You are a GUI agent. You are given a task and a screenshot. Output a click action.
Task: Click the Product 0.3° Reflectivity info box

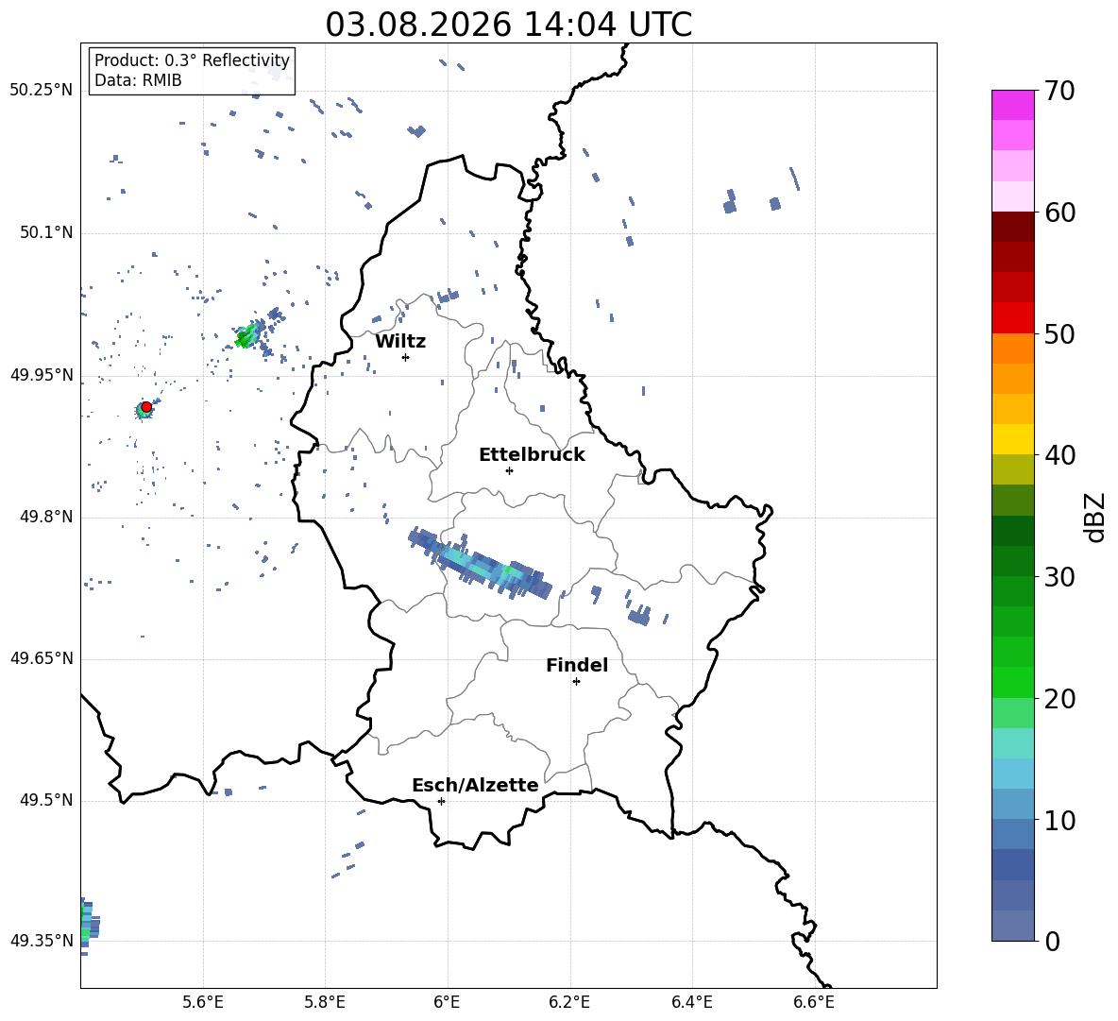192,70
